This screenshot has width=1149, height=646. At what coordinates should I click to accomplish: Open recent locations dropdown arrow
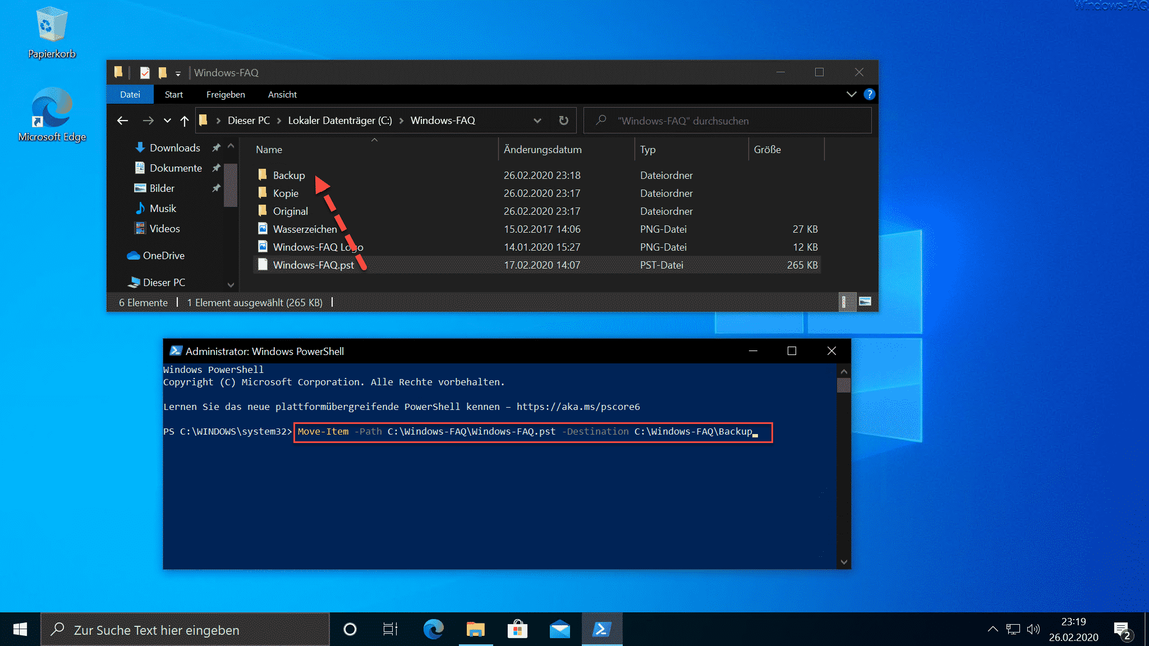[x=167, y=121]
